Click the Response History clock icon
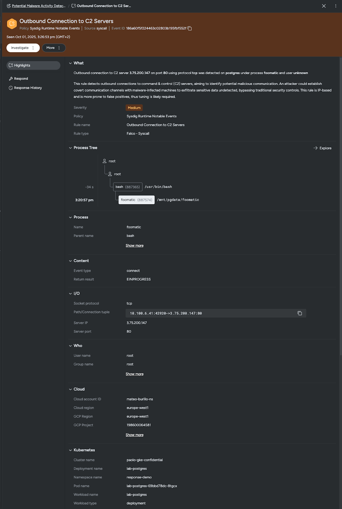 [11, 88]
